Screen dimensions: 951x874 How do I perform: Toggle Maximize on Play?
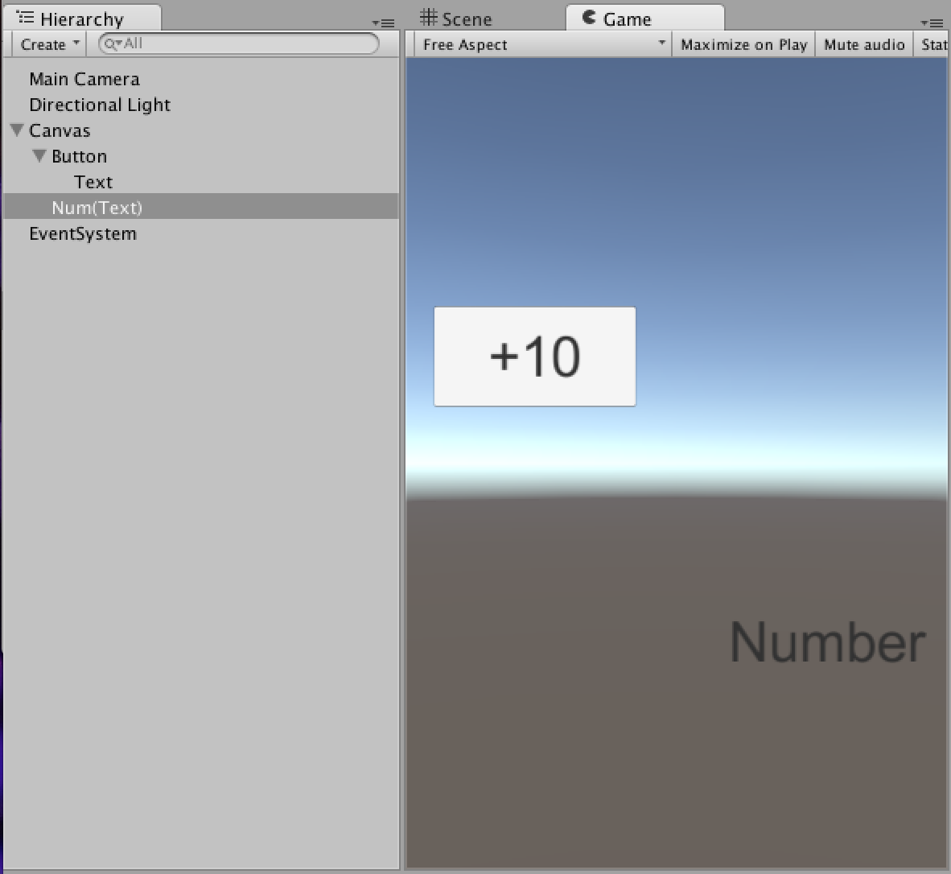[743, 44]
